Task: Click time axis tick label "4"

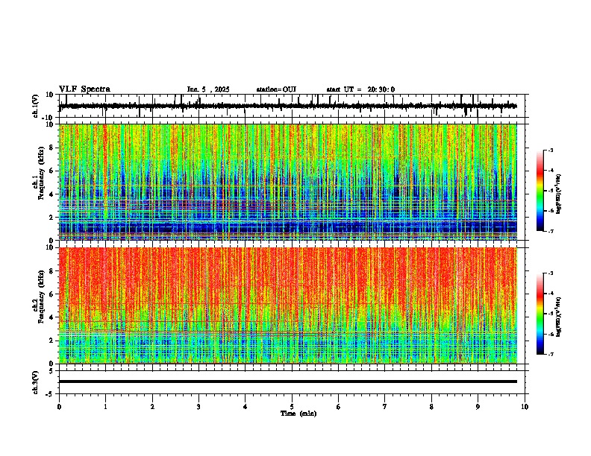Action: point(245,407)
